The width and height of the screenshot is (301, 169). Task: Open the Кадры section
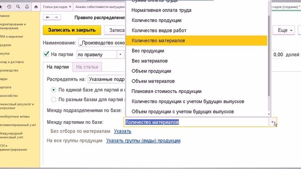click(x=4, y=79)
